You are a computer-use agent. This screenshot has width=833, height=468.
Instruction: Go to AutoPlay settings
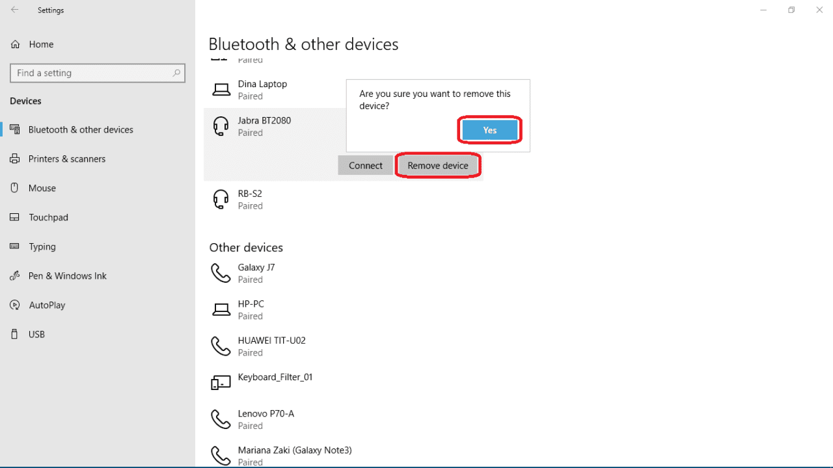47,305
